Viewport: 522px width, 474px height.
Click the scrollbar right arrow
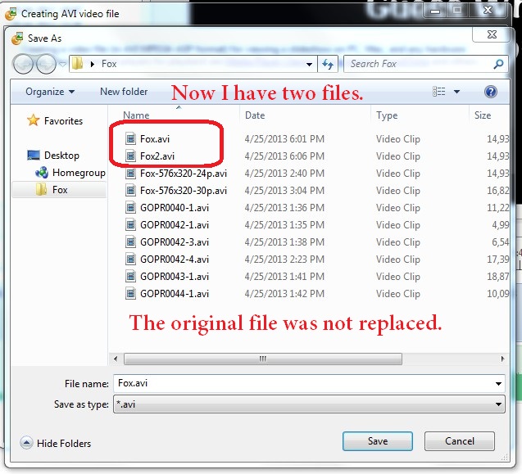point(502,359)
